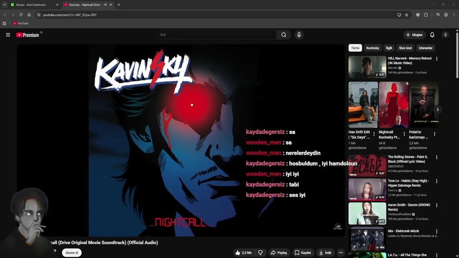Open browser extensions puzzle icon
Screen dimensions: 459x258
click(426, 15)
